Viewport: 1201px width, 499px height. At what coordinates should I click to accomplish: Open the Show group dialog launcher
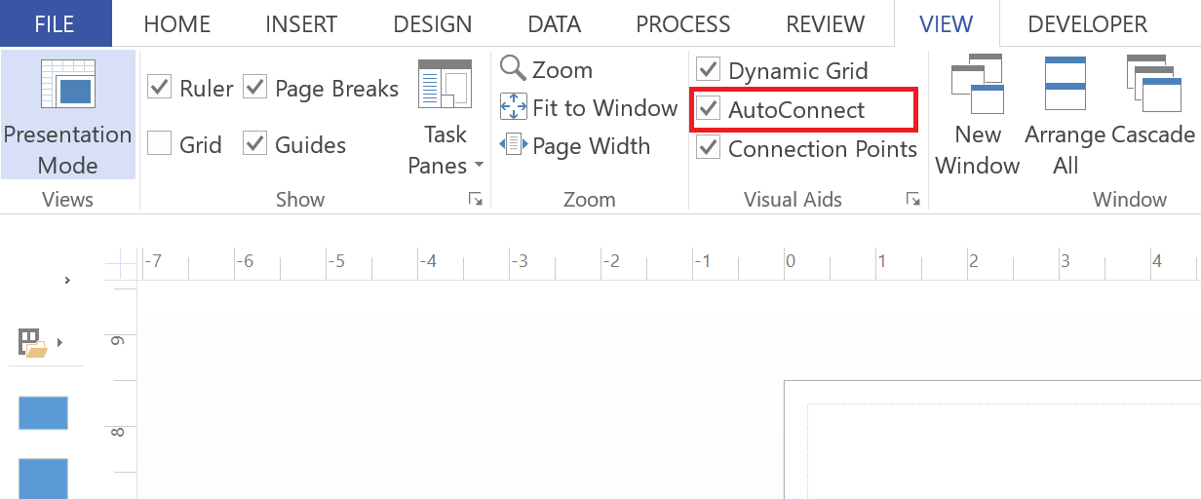pos(475,199)
